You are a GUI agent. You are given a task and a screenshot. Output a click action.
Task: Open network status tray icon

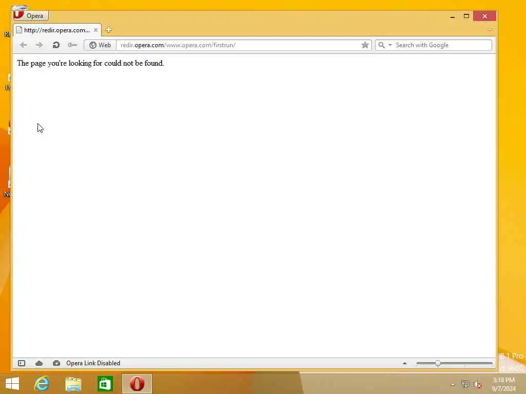(x=465, y=384)
